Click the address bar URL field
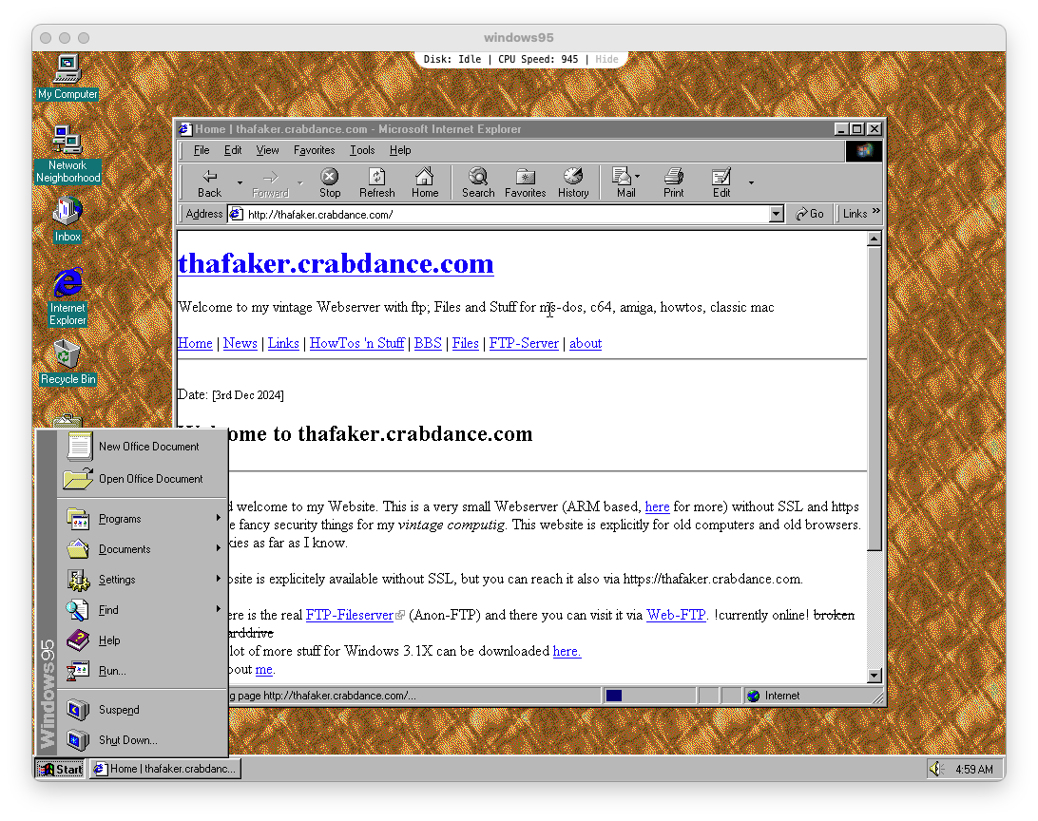The height and width of the screenshot is (821, 1038). pyautogui.click(x=504, y=215)
